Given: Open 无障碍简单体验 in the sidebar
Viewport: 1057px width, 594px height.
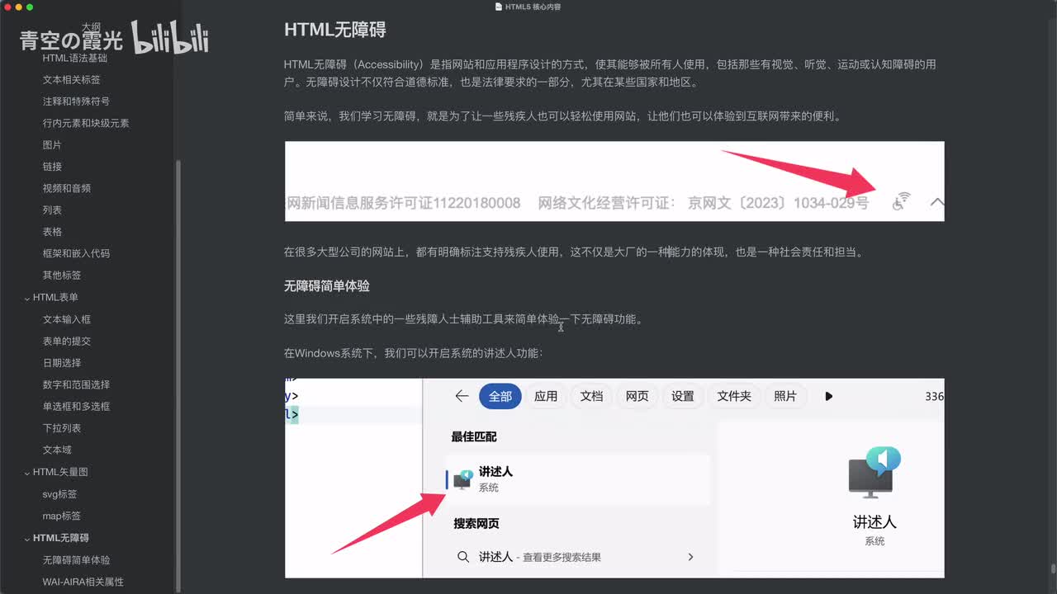Looking at the screenshot, I should (76, 560).
